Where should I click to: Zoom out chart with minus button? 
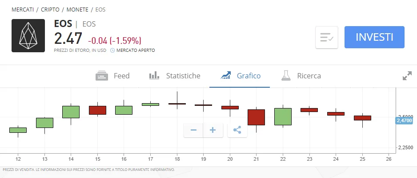coord(193,130)
